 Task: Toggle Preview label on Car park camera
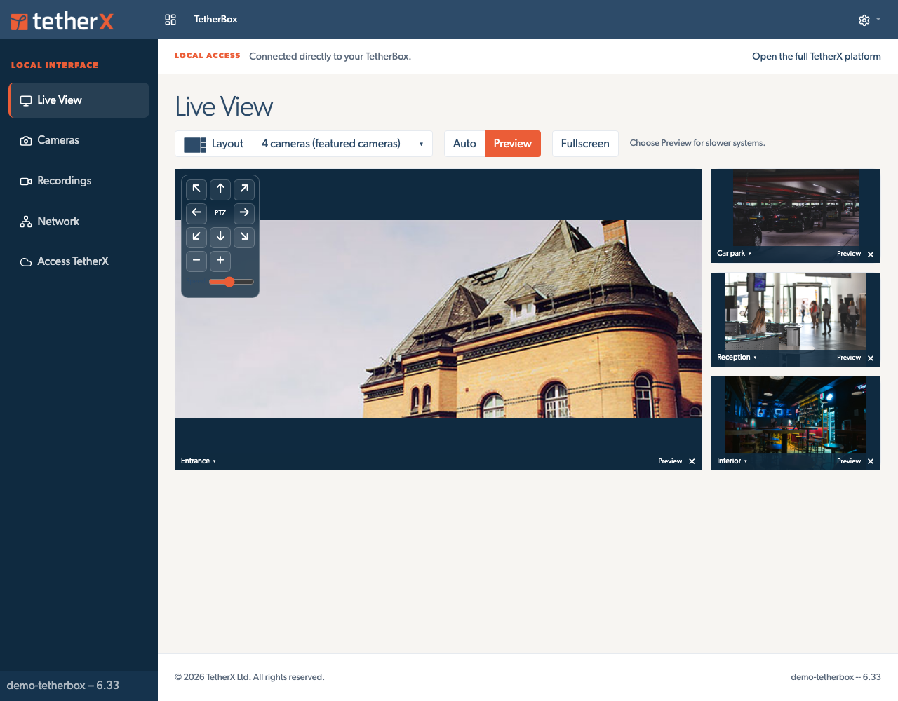(x=849, y=254)
